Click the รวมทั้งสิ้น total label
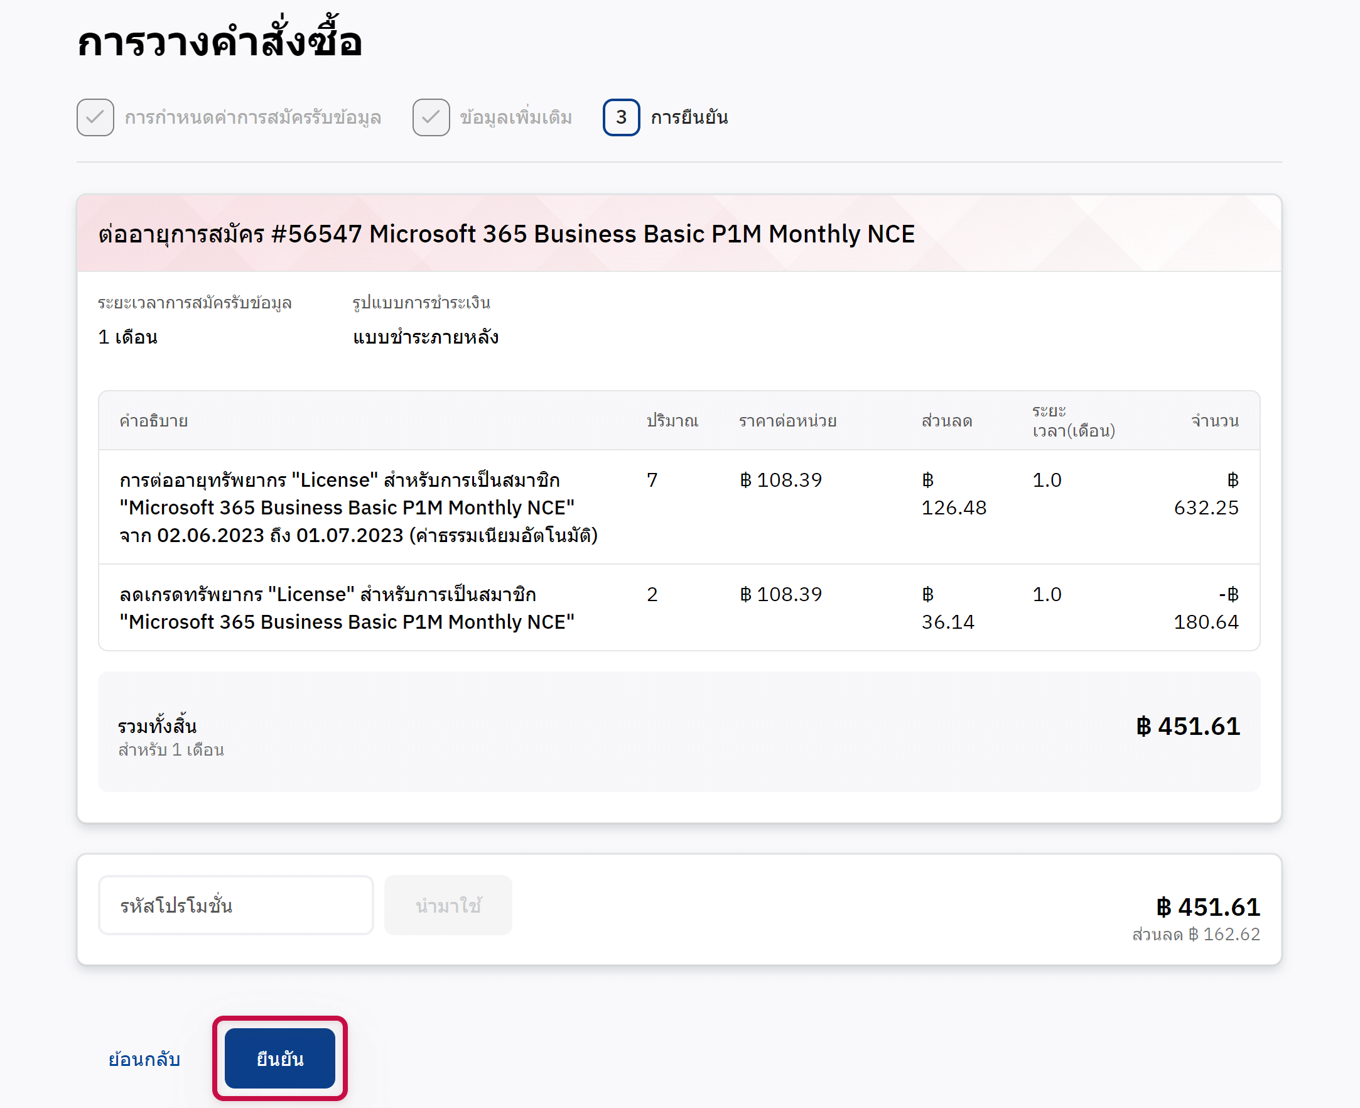Image resolution: width=1360 pixels, height=1108 pixels. click(157, 726)
